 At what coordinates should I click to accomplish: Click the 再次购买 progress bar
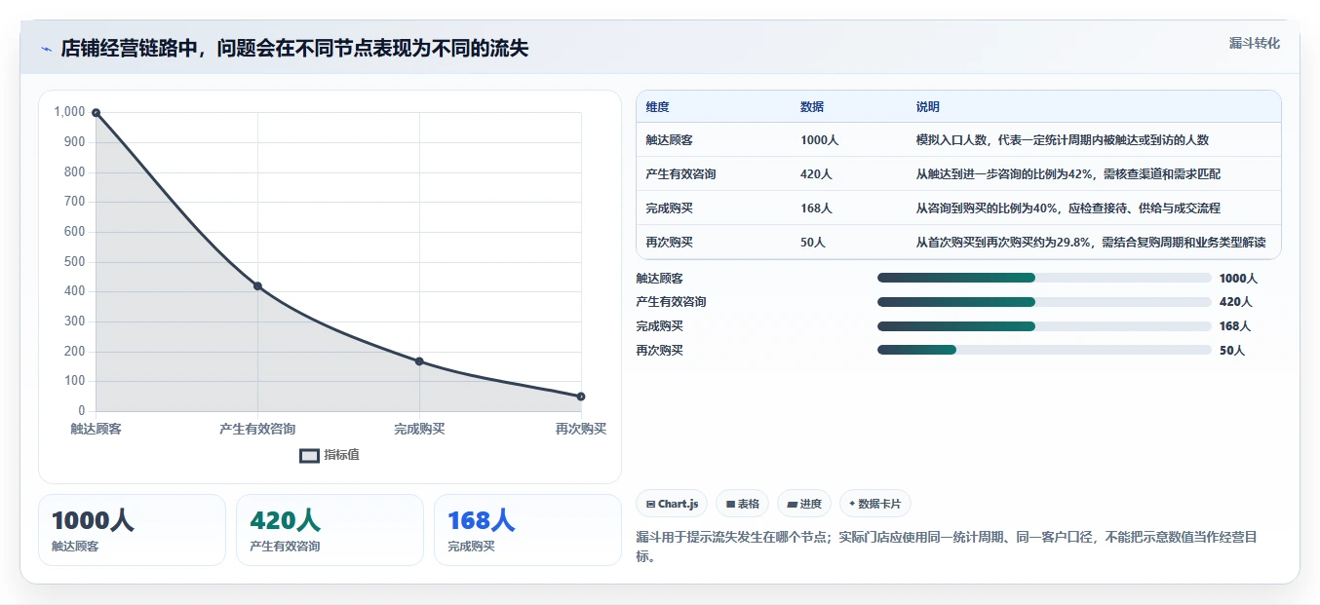click(1044, 351)
